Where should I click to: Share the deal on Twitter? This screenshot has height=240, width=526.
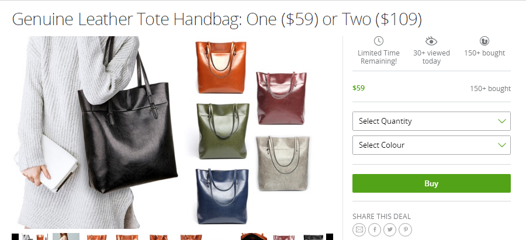point(390,230)
